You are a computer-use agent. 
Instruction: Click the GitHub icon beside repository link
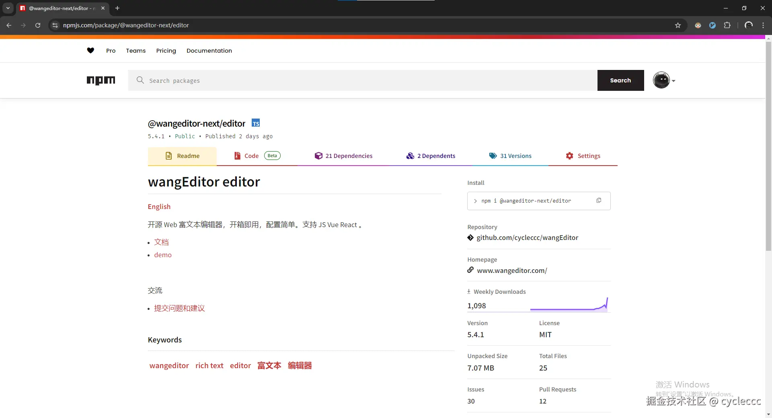pos(470,238)
